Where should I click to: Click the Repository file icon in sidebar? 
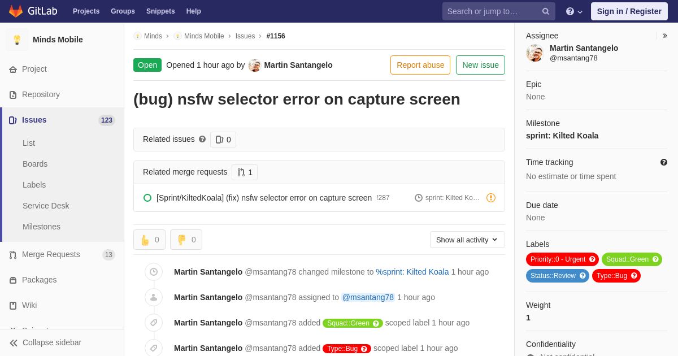click(13, 94)
